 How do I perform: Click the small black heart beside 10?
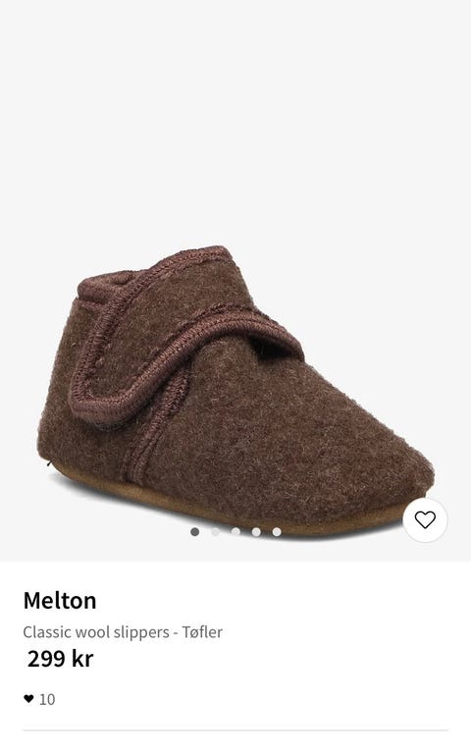tap(28, 699)
